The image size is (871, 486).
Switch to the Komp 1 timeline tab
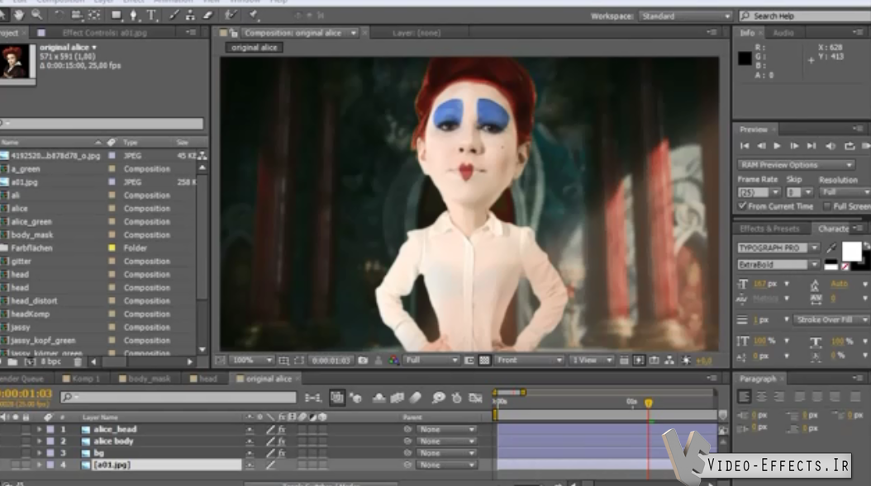click(x=81, y=379)
